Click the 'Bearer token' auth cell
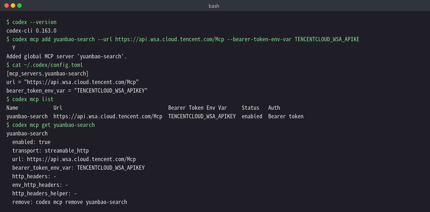This screenshot has width=430, height=212. [286, 116]
